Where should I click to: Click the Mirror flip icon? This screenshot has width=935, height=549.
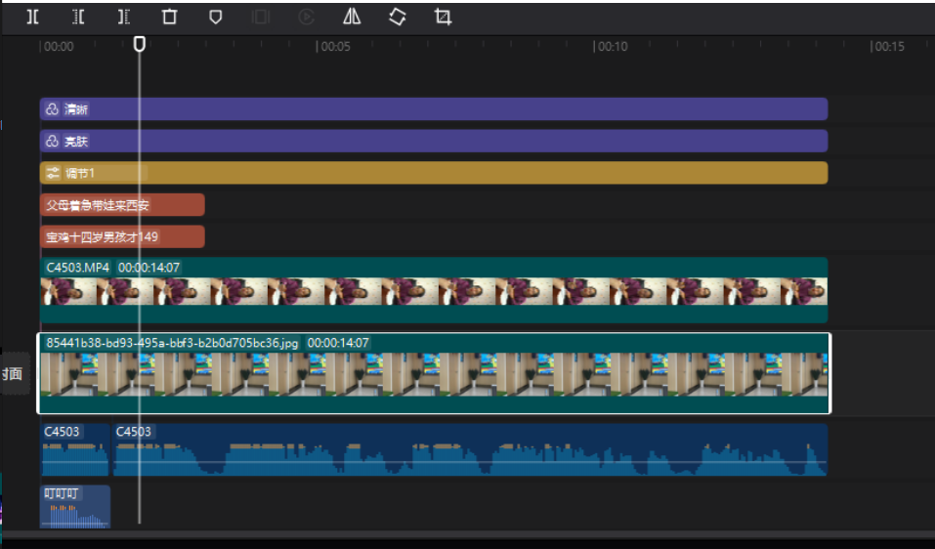(352, 17)
